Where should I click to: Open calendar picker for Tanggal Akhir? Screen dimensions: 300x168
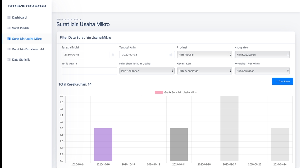pyautogui.click(x=171, y=55)
